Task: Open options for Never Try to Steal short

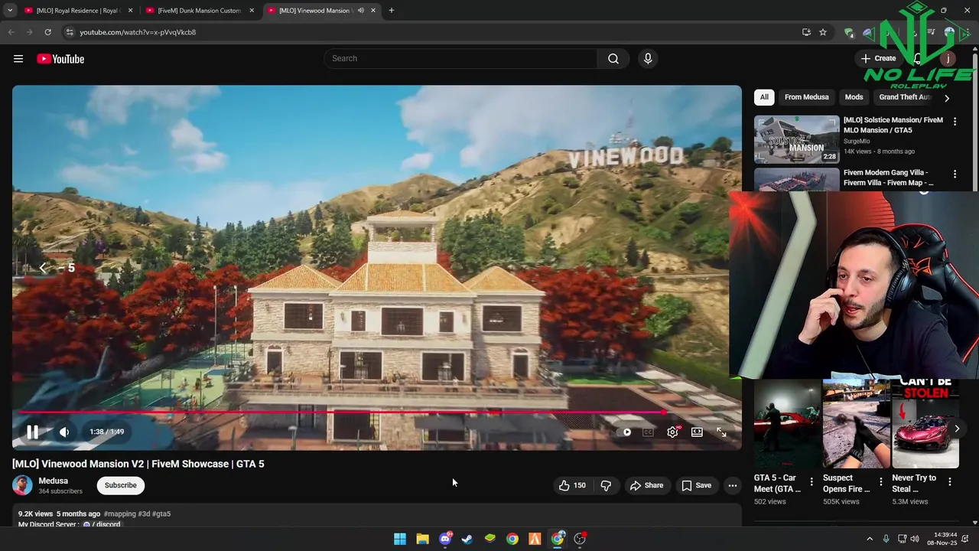Action: 950,482
